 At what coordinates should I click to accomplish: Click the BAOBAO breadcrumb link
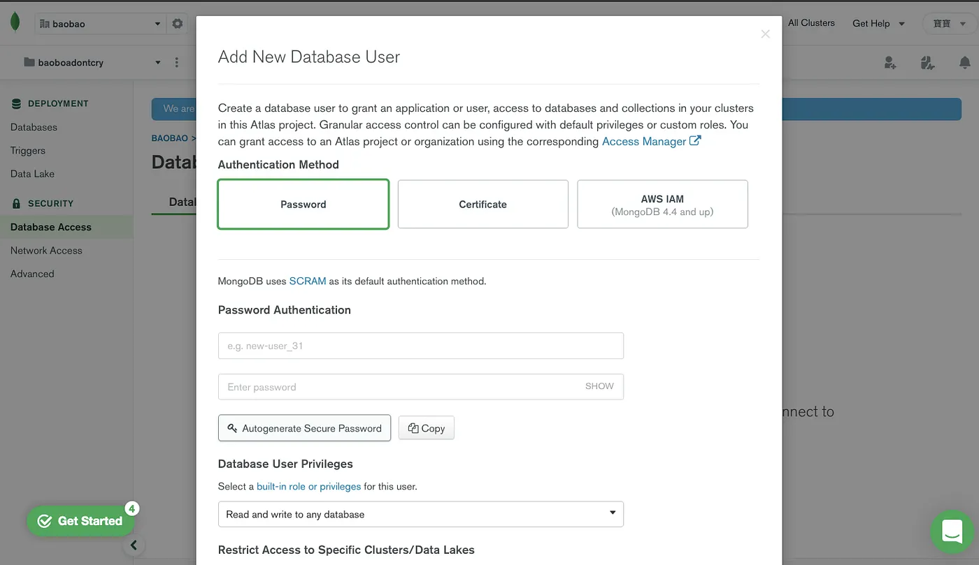click(x=170, y=138)
